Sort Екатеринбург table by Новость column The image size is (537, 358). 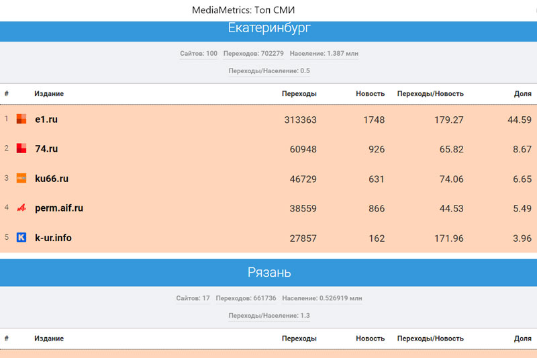(x=371, y=93)
